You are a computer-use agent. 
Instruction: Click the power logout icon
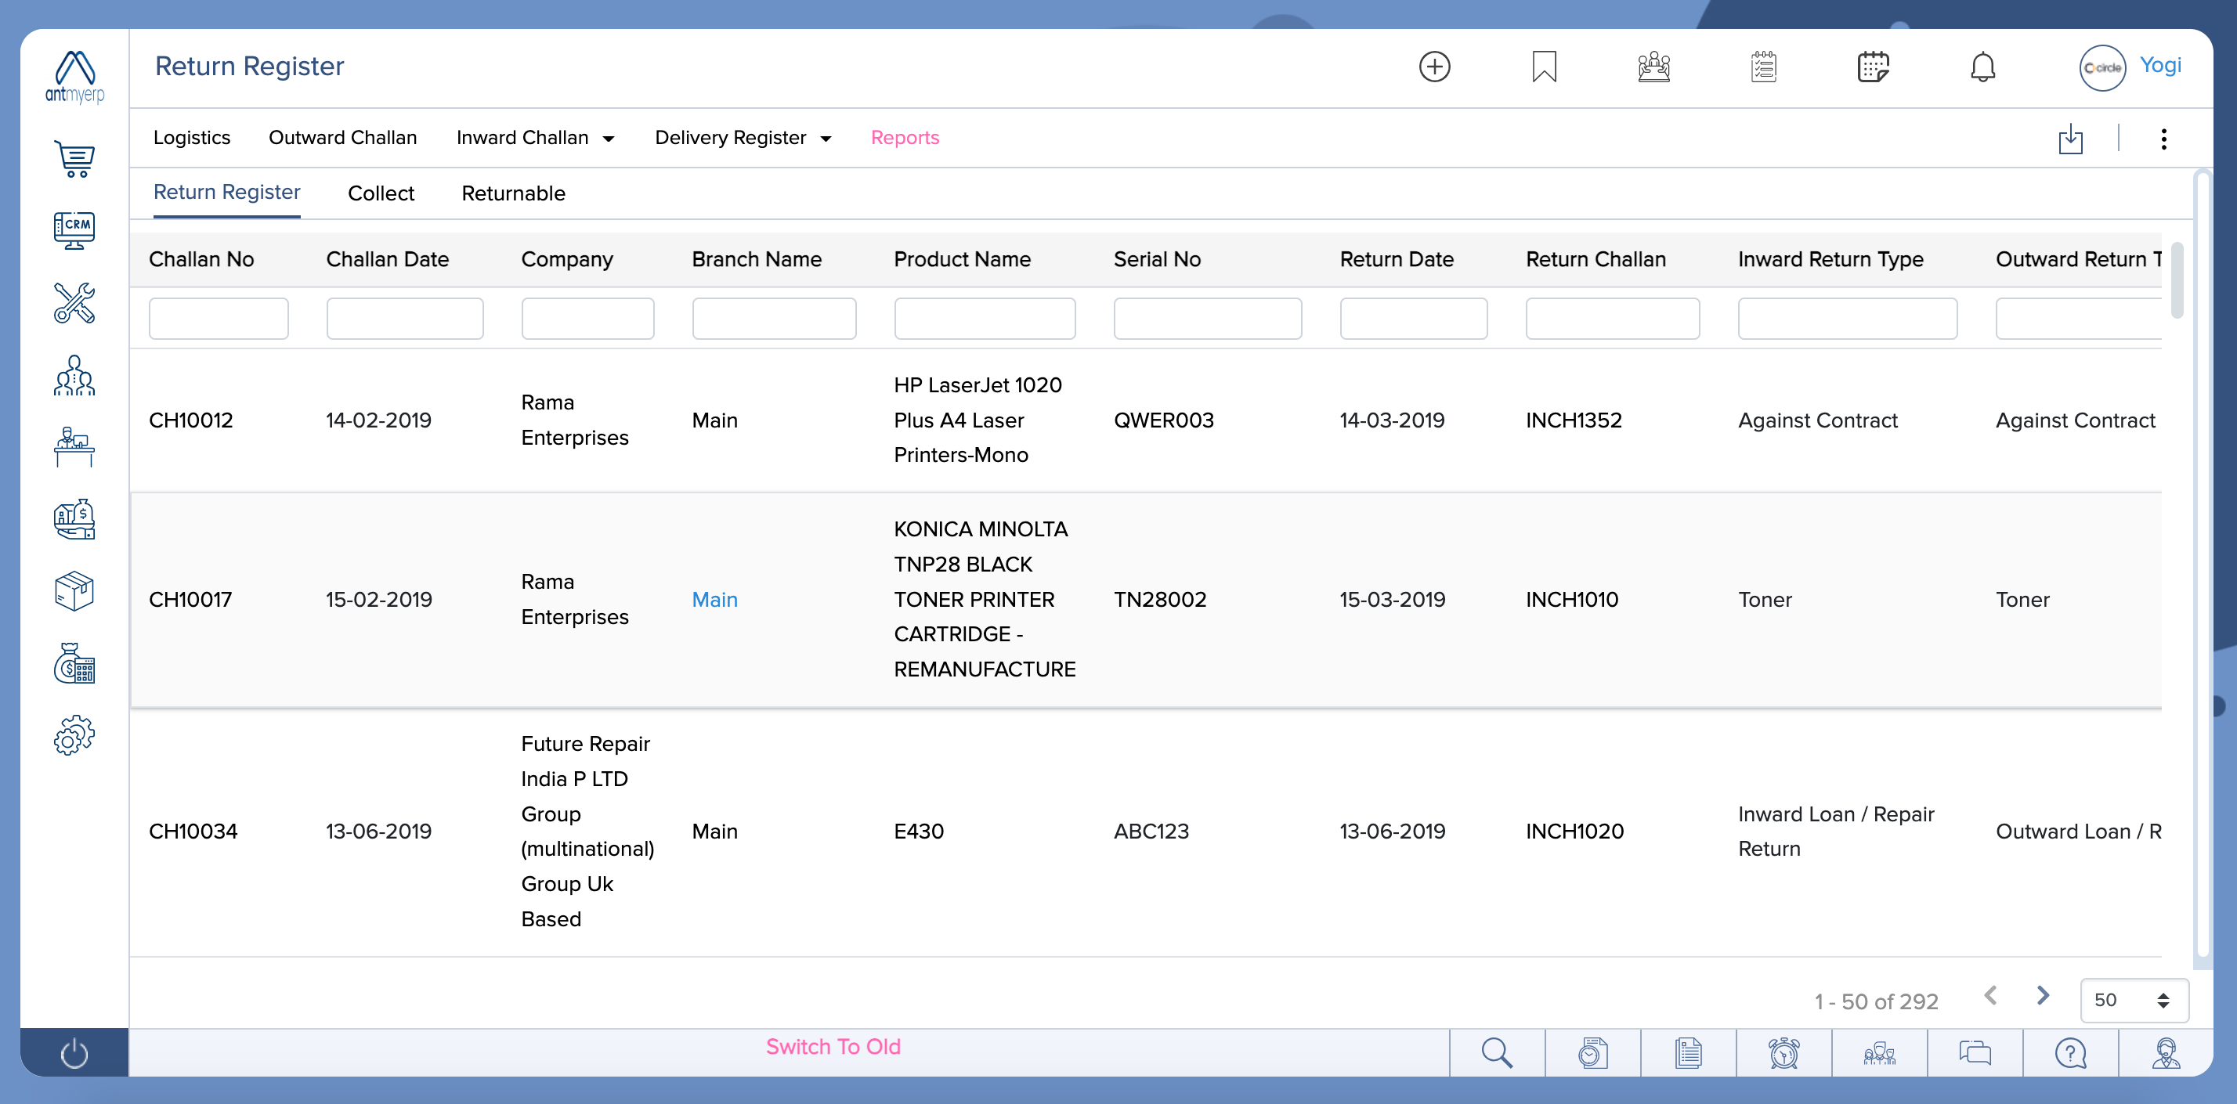point(74,1053)
